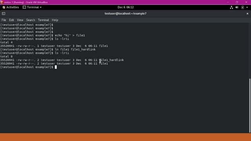Open the Edit menu

11,20
